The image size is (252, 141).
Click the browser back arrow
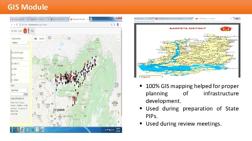click(12, 25)
